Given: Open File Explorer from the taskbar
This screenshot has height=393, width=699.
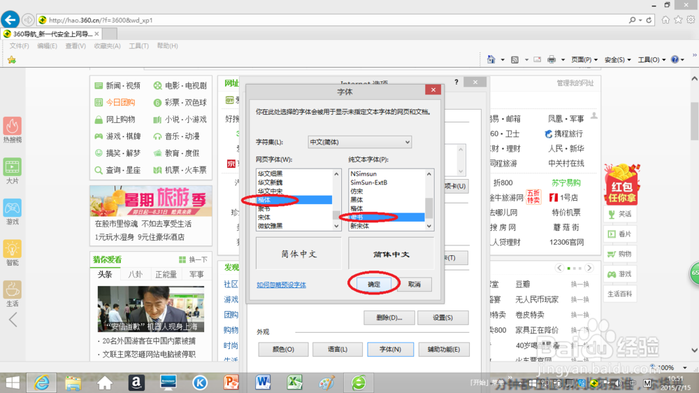Looking at the screenshot, I should coord(73,383).
